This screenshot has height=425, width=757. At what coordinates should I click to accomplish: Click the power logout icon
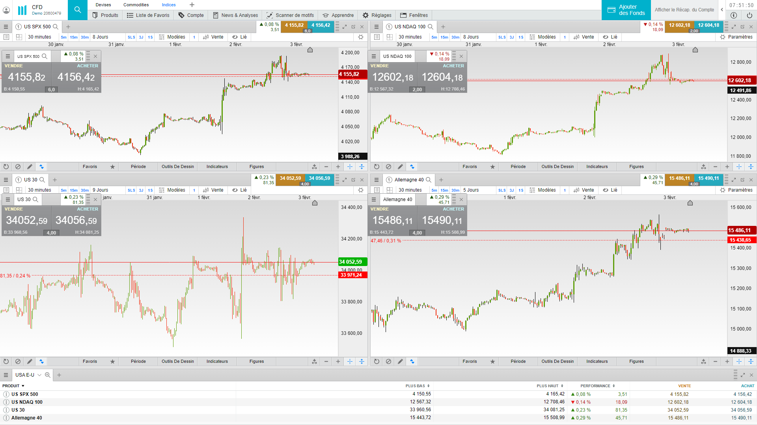(749, 15)
